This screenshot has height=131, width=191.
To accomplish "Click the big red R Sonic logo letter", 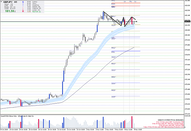I will click(23, 11).
